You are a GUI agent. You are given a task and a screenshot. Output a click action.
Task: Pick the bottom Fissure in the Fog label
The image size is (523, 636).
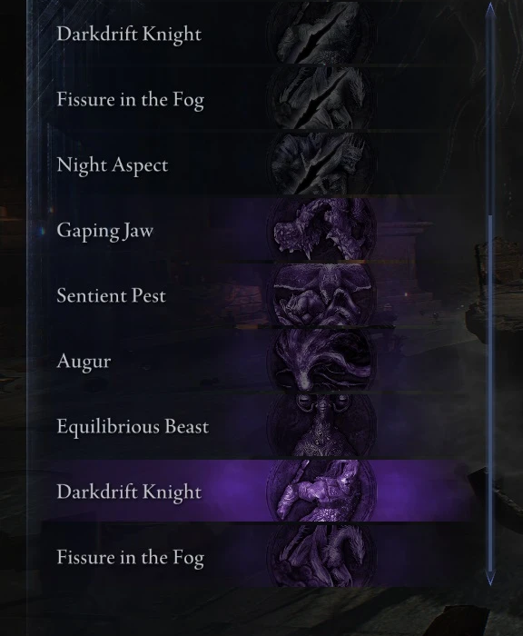pos(130,558)
